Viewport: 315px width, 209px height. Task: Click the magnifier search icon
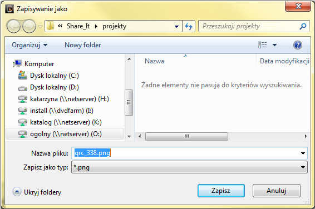(x=303, y=26)
